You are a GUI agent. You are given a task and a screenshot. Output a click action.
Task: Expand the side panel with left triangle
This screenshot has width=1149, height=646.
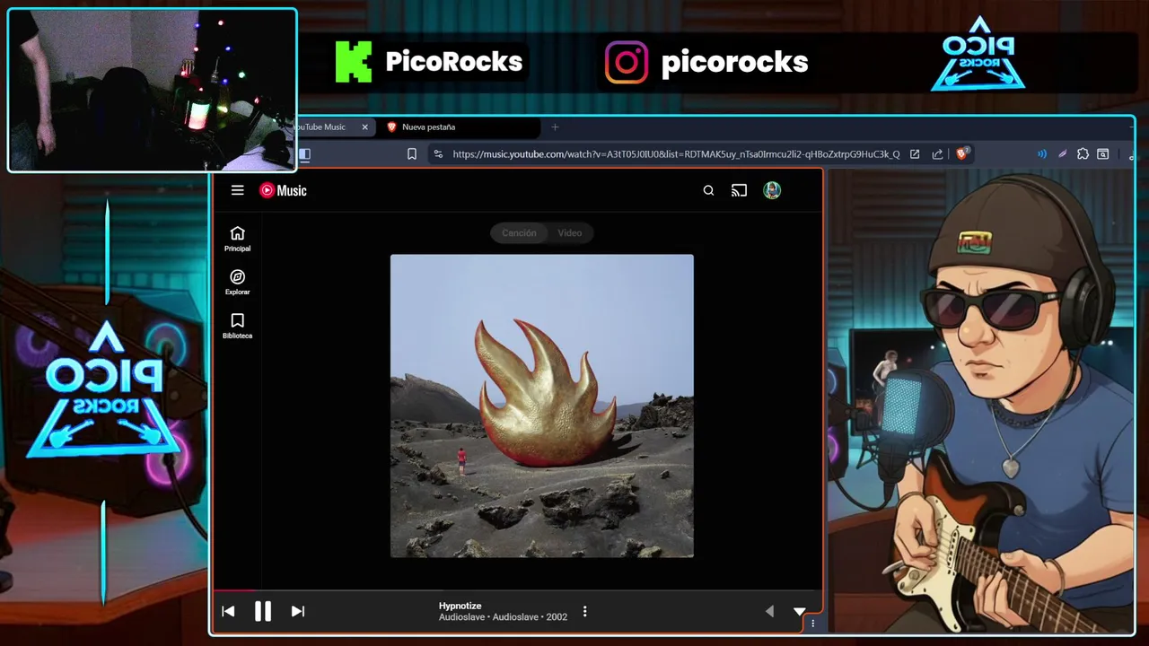769,611
